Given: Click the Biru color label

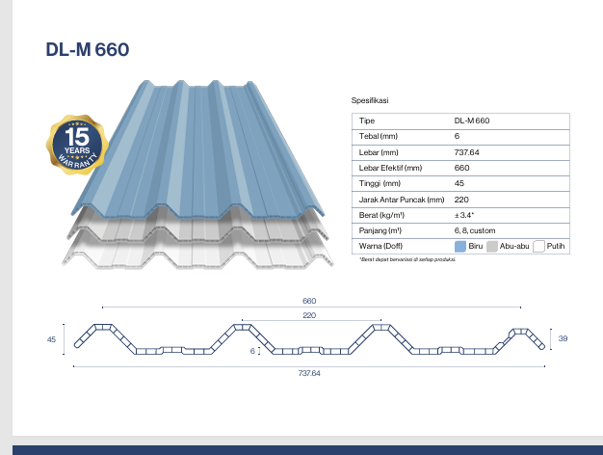Looking at the screenshot, I should pos(475,246).
